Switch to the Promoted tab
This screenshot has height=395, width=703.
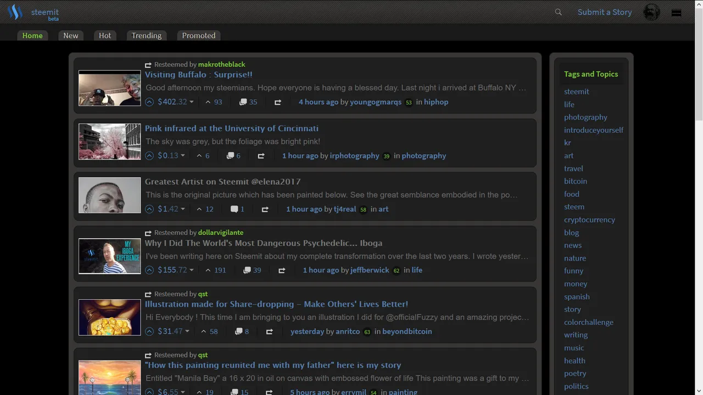(199, 36)
